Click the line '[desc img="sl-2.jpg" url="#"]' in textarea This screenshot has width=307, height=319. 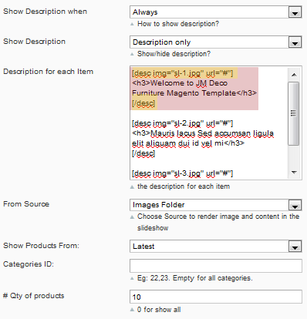182,123
